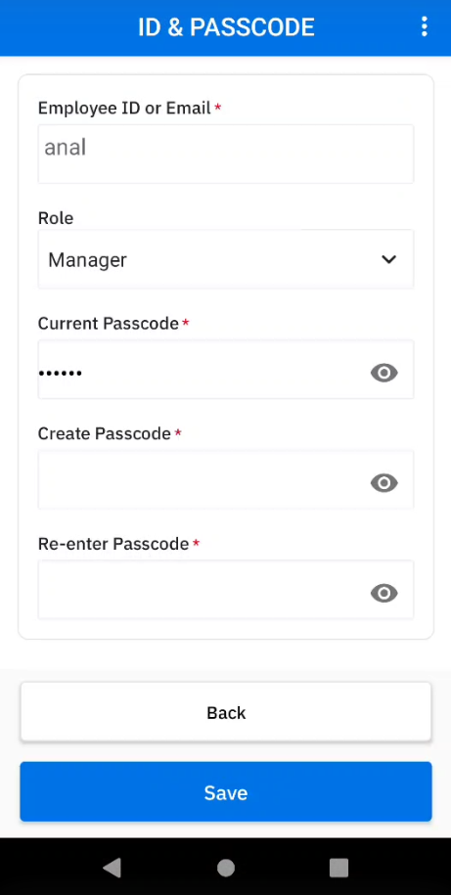
Task: Click the Employee ID or Email label
Action: coord(124,108)
